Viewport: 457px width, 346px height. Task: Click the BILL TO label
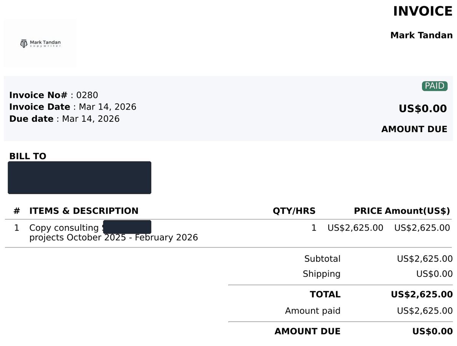28,156
